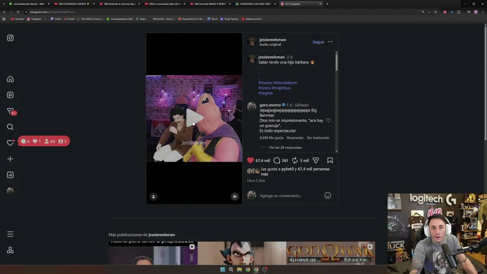The width and height of the screenshot is (487, 274).
Task: Bookmark this page with the star icon
Action: (x=436, y=12)
